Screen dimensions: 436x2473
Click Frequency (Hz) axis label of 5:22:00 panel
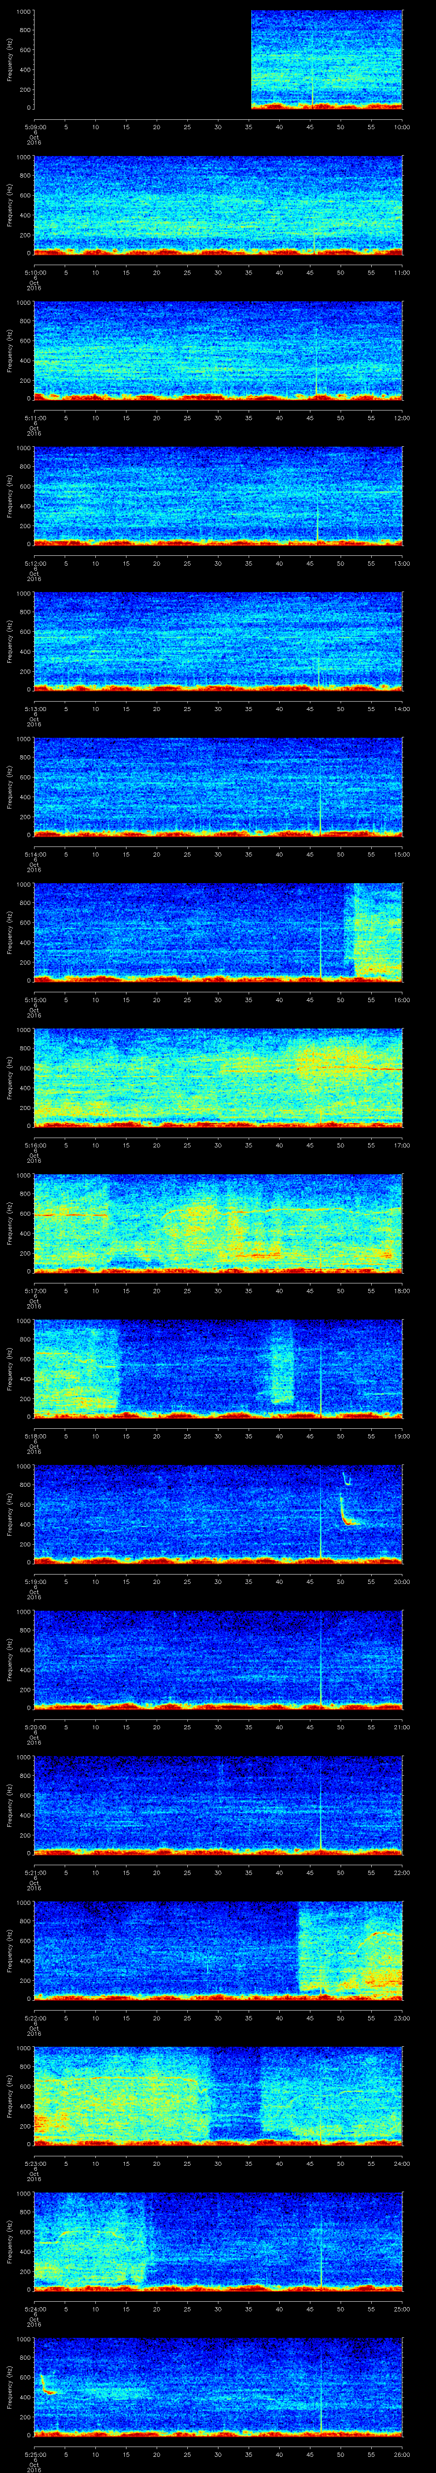(x=10, y=1951)
